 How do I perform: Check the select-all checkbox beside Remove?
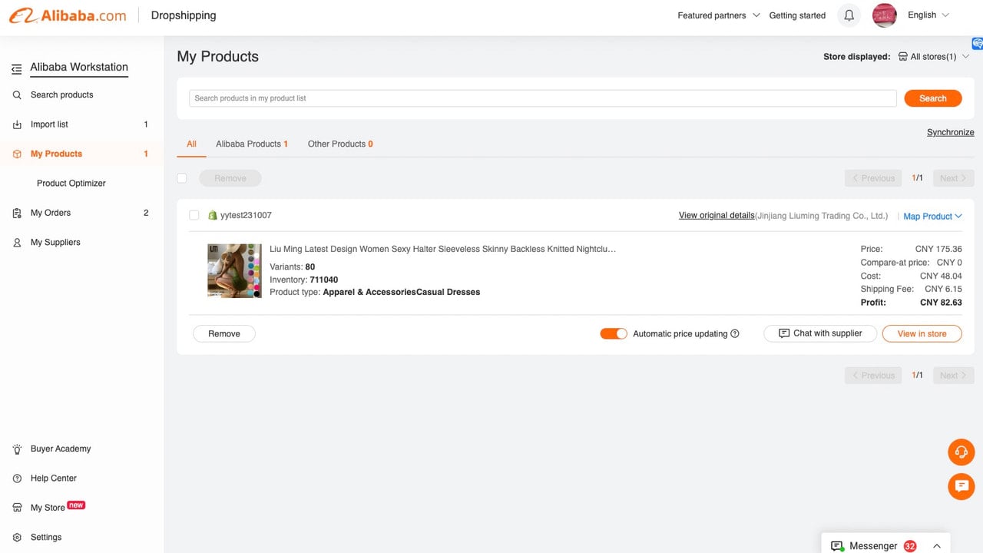(182, 178)
